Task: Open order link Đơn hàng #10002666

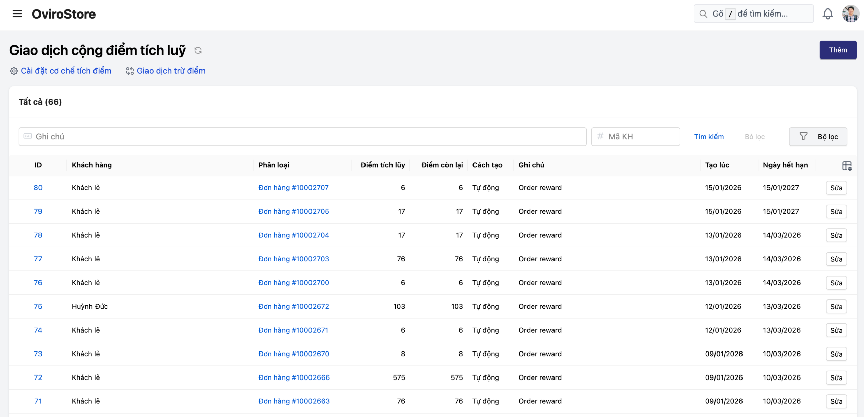Action: click(x=294, y=377)
